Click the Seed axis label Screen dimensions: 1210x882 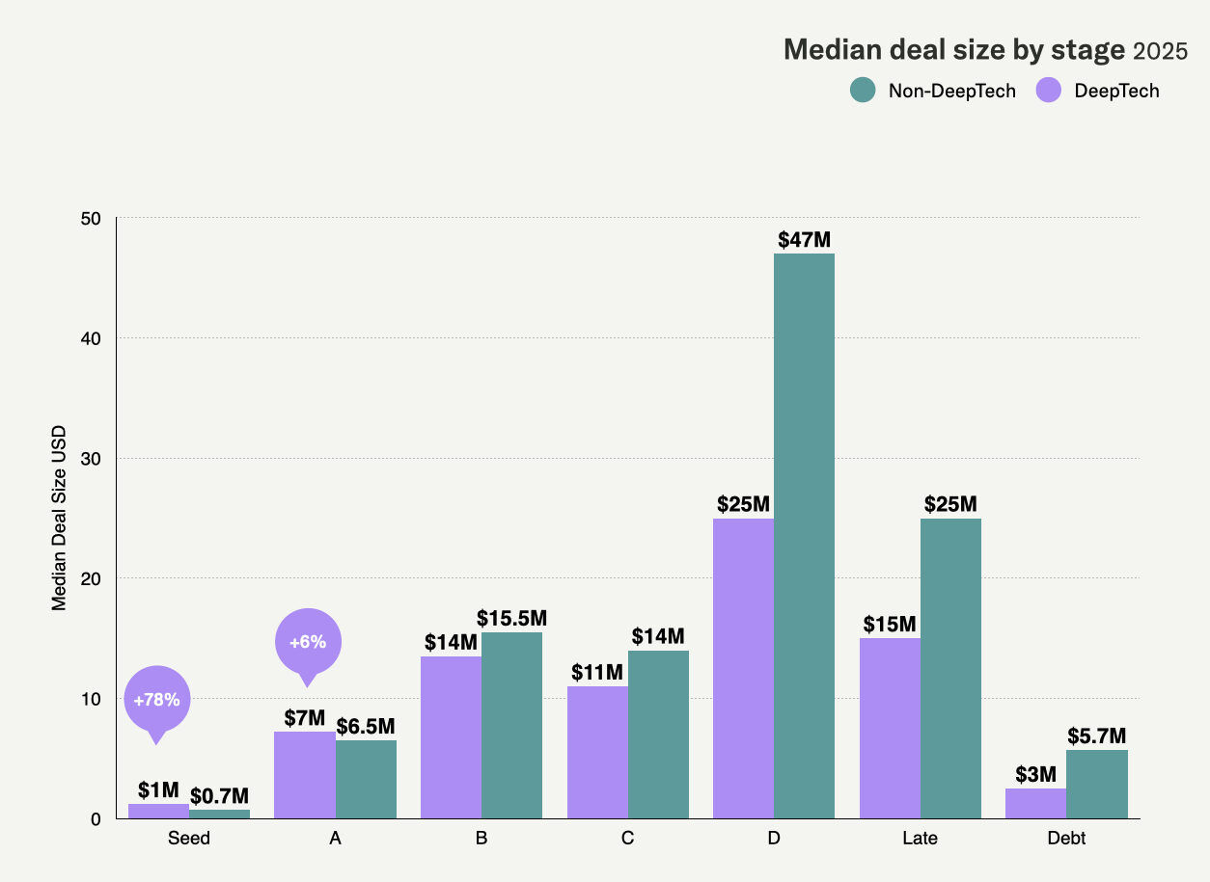coord(189,839)
